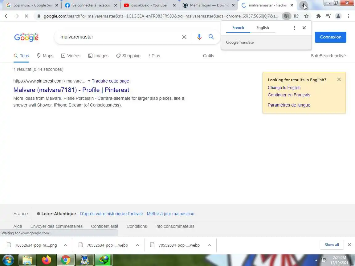
Task: Open Paramètres de langue link
Action: [x=289, y=105]
